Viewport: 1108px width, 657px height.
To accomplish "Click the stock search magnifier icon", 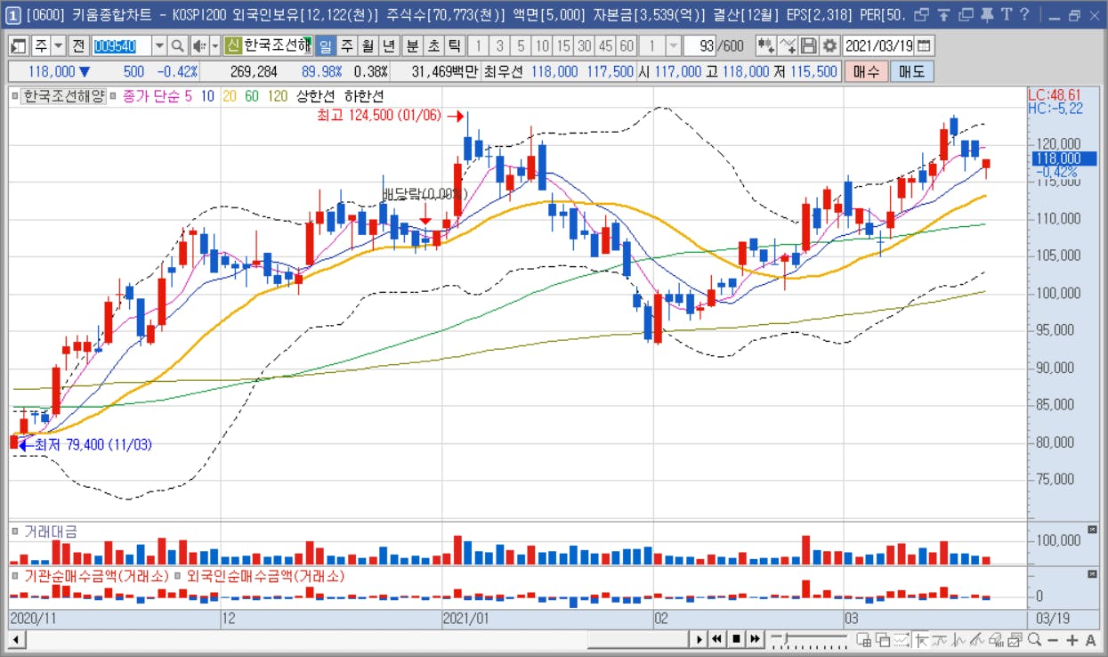I will (177, 46).
